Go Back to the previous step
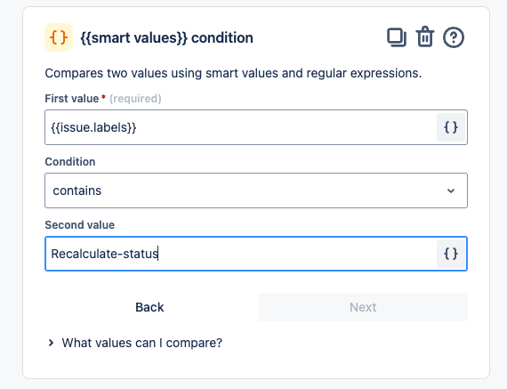This screenshot has width=507, height=389. pyautogui.click(x=149, y=307)
